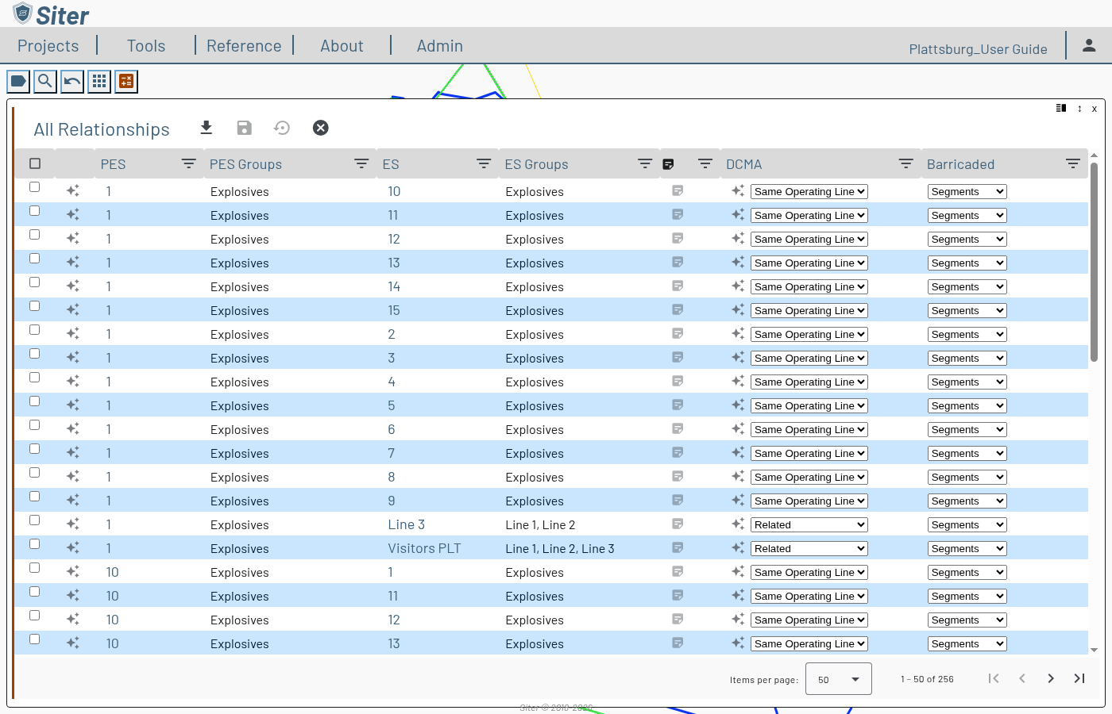This screenshot has width=1112, height=714.
Task: Download the All Relationships table
Action: (x=207, y=128)
